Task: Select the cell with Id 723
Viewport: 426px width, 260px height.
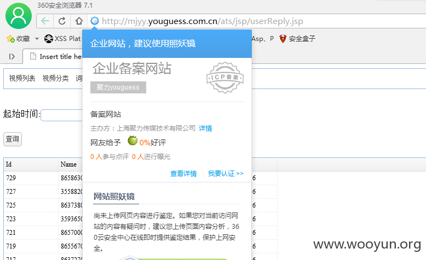Action: [x=31, y=219]
